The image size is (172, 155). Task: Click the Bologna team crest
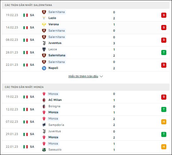(x=44, y=106)
